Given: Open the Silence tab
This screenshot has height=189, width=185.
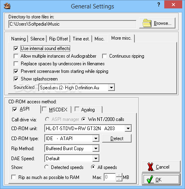Looking at the screenshot, I should tap(37, 39).
